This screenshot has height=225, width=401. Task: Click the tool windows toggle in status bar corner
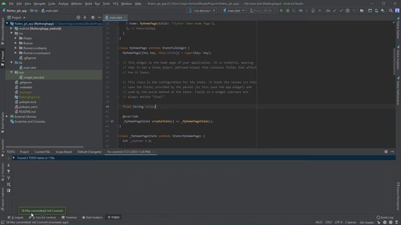click(x=3, y=222)
